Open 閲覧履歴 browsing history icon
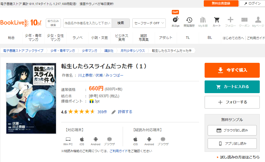 (189, 20)
